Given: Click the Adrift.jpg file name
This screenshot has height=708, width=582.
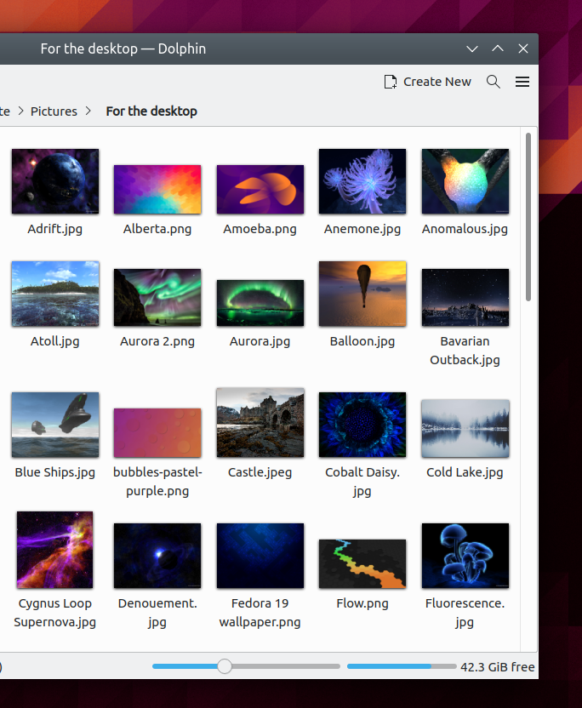Looking at the screenshot, I should coord(55,229).
